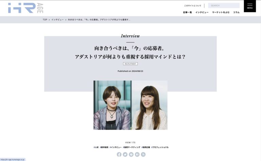The height and width of the screenshot is (161, 261).
Task: Bookmark with the Hatena B! icon
Action: point(137,155)
